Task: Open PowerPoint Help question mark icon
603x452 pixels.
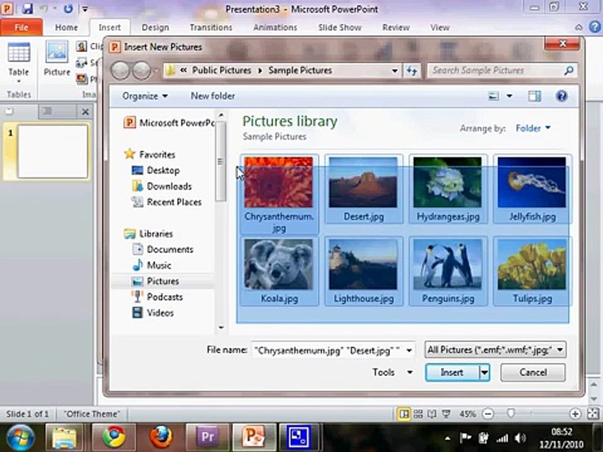Action: click(595, 27)
